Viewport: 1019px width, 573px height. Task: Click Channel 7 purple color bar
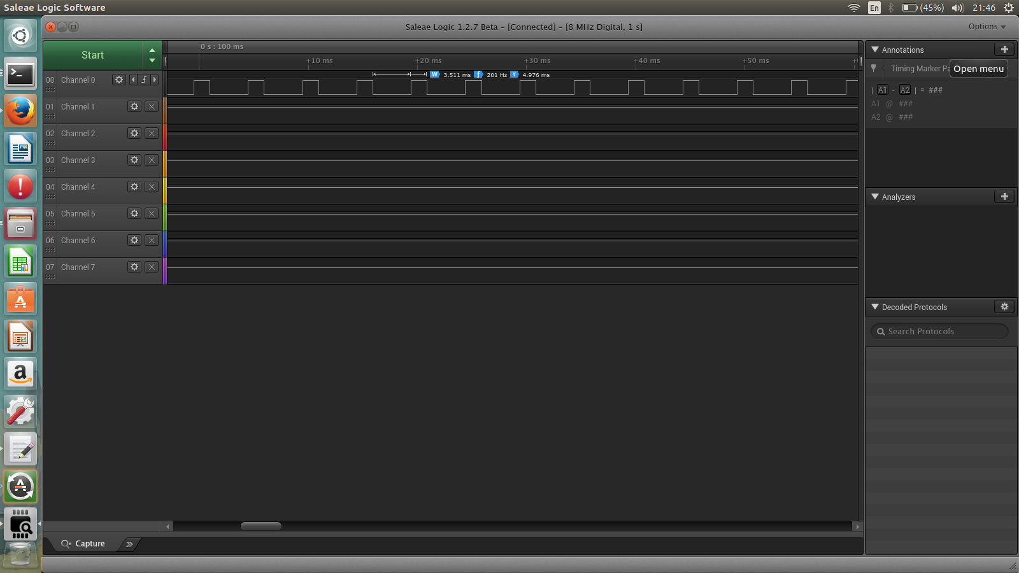pyautogui.click(x=165, y=271)
